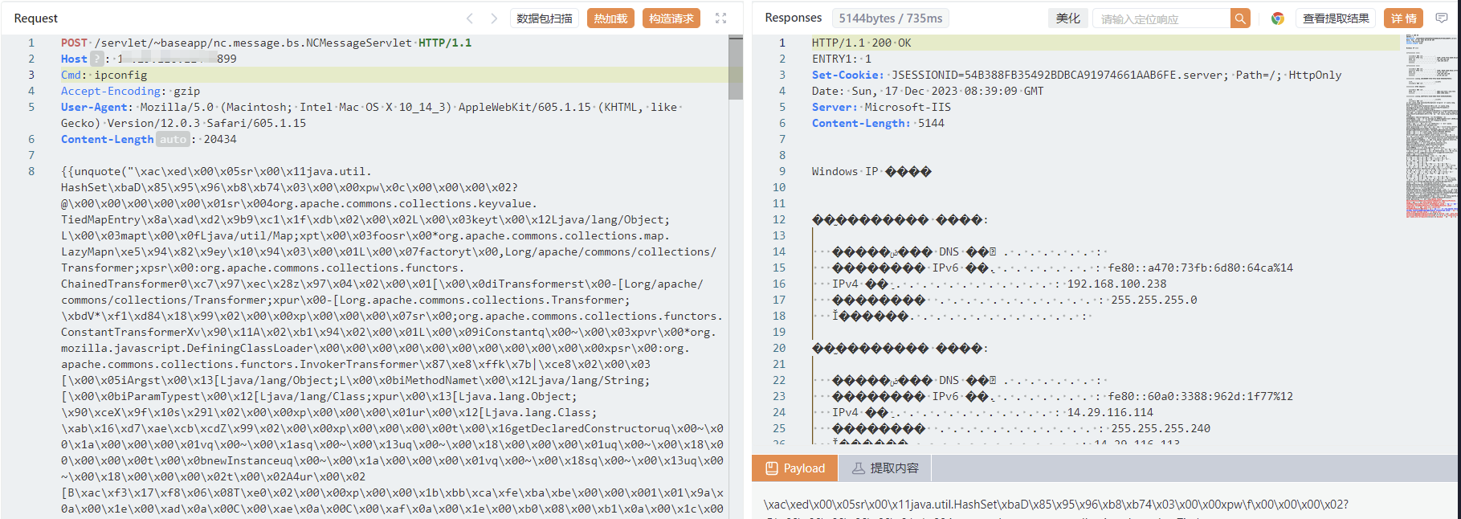Image resolution: width=1461 pixels, height=519 pixels.
Task: Click the 详情 details button
Action: coord(1404,18)
